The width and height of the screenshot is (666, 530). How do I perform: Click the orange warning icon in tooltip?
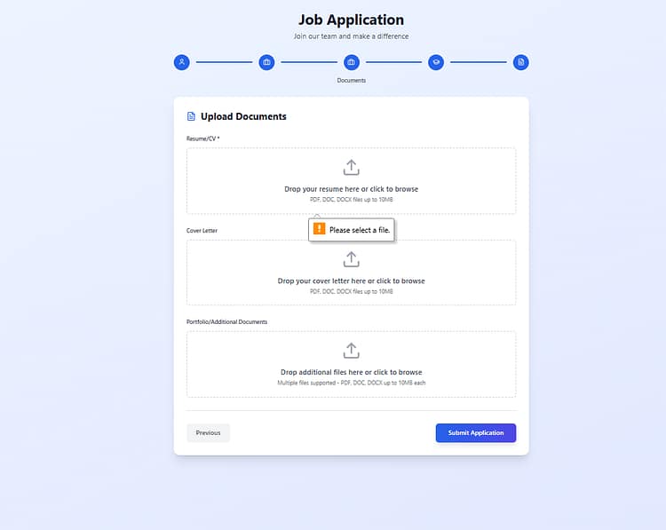pyautogui.click(x=320, y=229)
